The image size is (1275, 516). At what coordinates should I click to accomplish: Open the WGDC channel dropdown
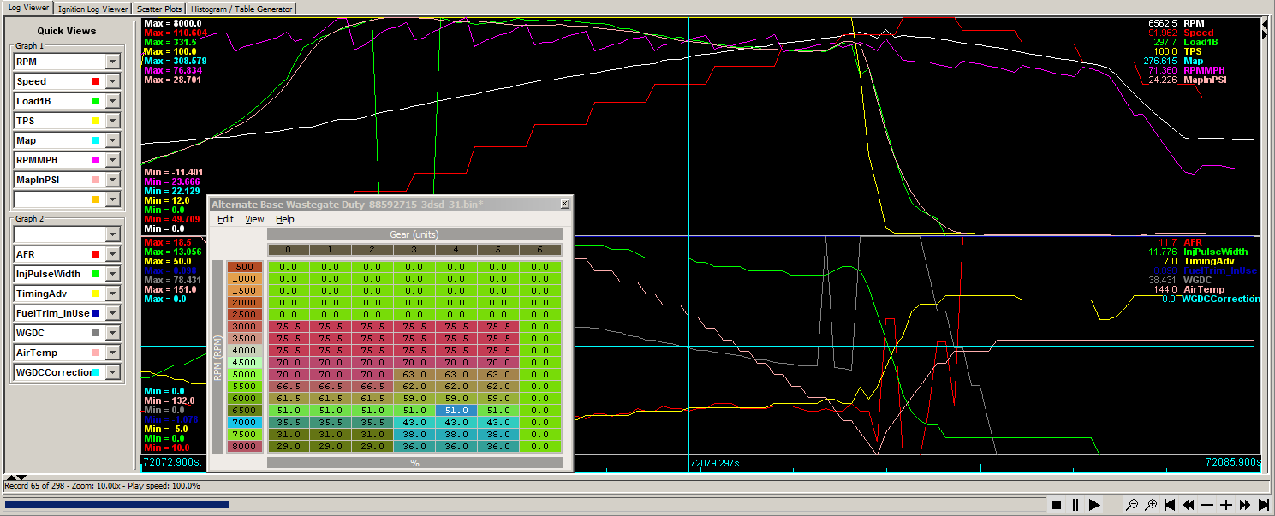(x=112, y=333)
